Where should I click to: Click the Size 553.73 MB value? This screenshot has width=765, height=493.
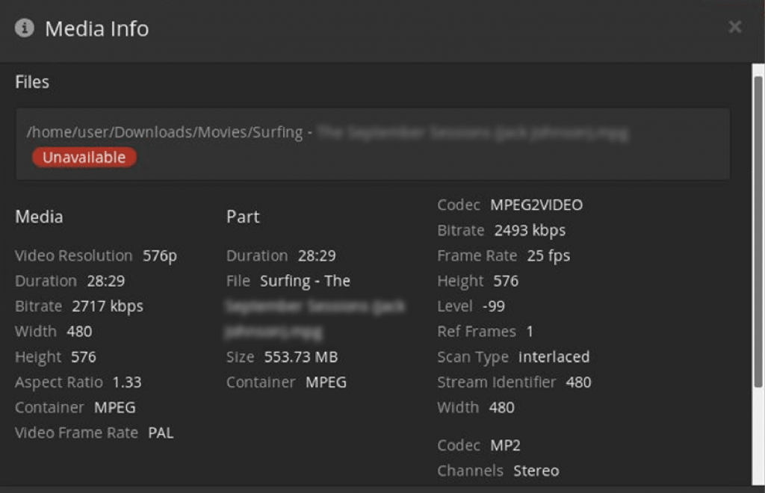point(301,357)
